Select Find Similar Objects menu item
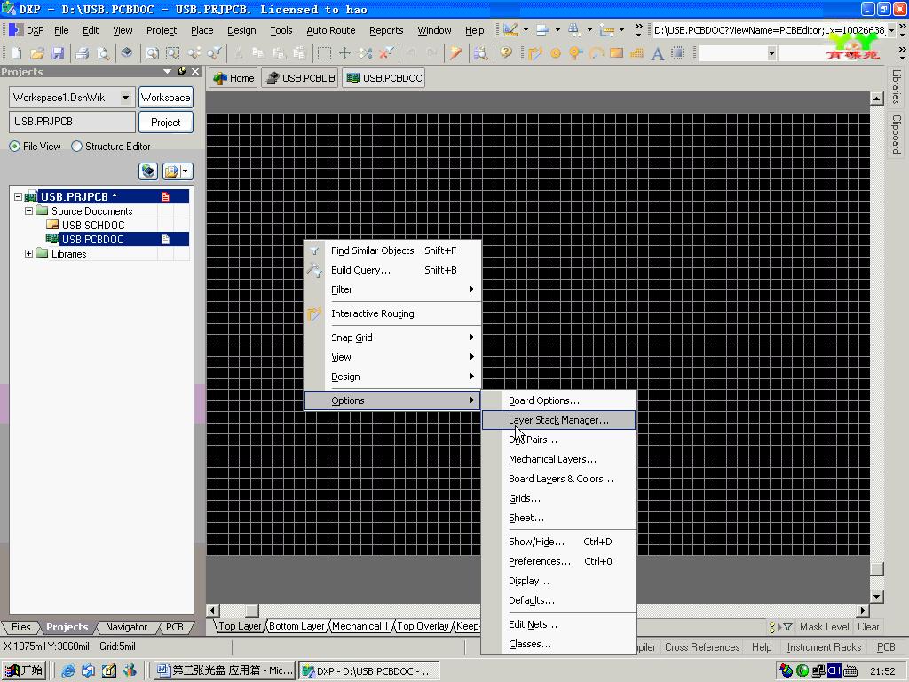909x682 pixels. pos(392,250)
